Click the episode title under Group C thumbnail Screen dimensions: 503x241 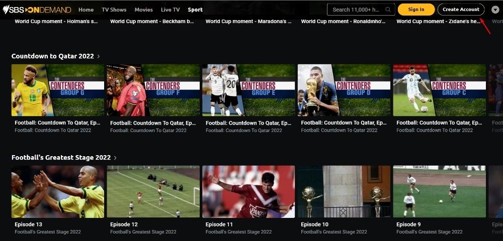(439, 123)
